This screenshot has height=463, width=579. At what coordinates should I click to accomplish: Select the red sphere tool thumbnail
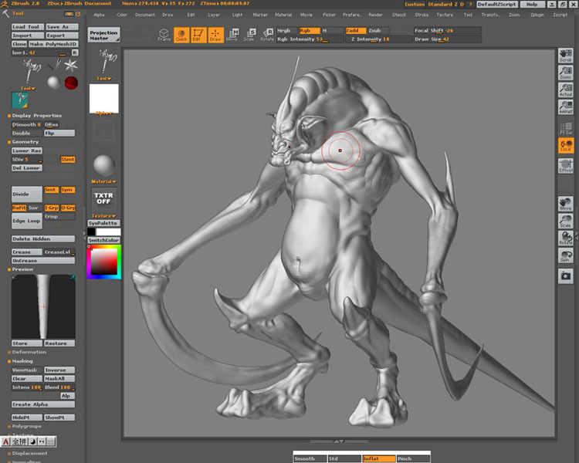coord(71,83)
